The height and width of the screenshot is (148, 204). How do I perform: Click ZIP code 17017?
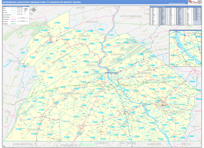pyautogui.click(x=112, y=35)
